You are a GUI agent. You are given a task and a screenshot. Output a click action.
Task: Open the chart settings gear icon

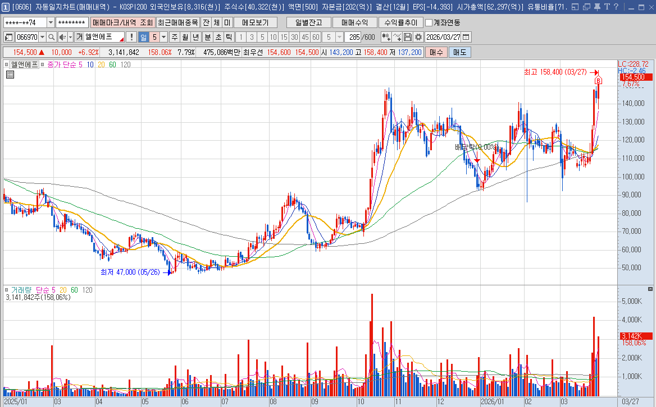[x=418, y=37]
